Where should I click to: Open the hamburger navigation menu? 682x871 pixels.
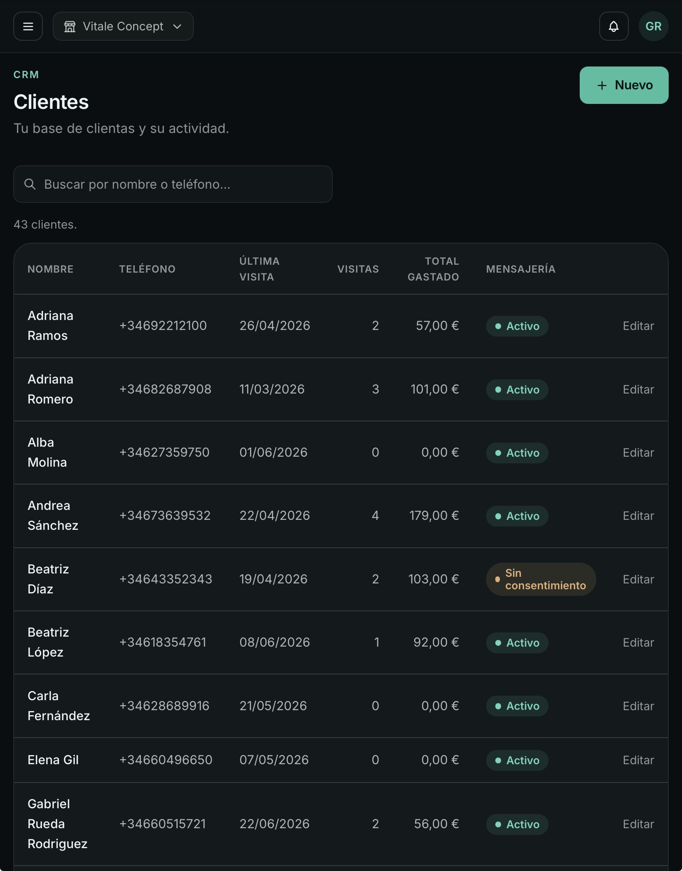click(x=28, y=26)
